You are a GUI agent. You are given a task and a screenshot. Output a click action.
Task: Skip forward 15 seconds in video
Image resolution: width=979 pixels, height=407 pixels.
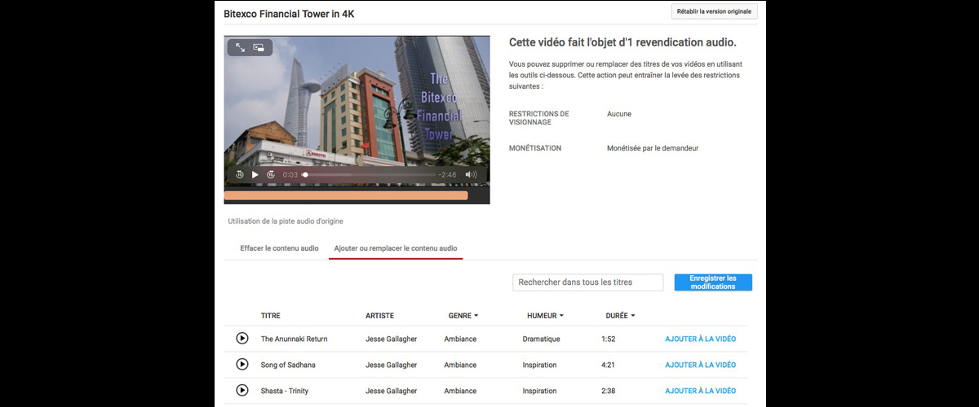pos(271,174)
